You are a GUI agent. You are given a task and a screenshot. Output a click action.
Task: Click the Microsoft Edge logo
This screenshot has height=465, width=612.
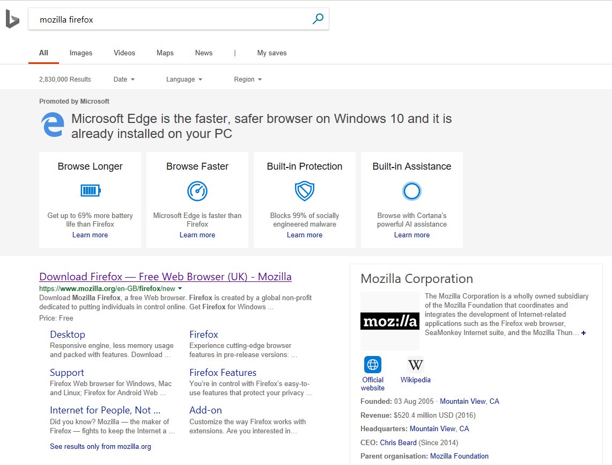pos(53,126)
